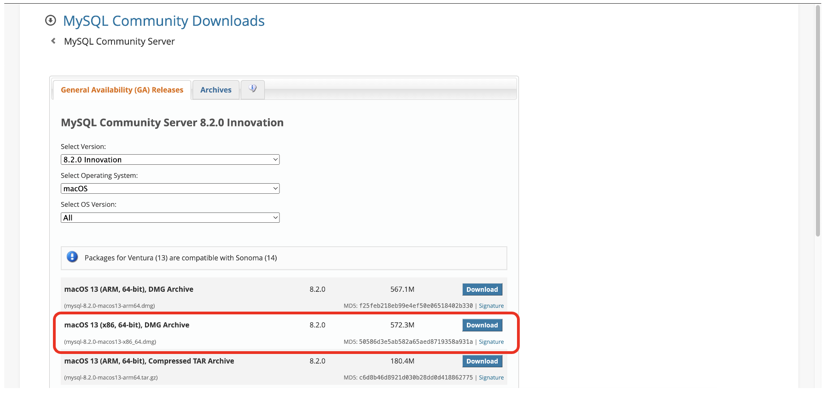Click the text 'macOS 13 (x86, 64-bit), DMG Archive'
This screenshot has width=825, height=394.
click(x=127, y=325)
